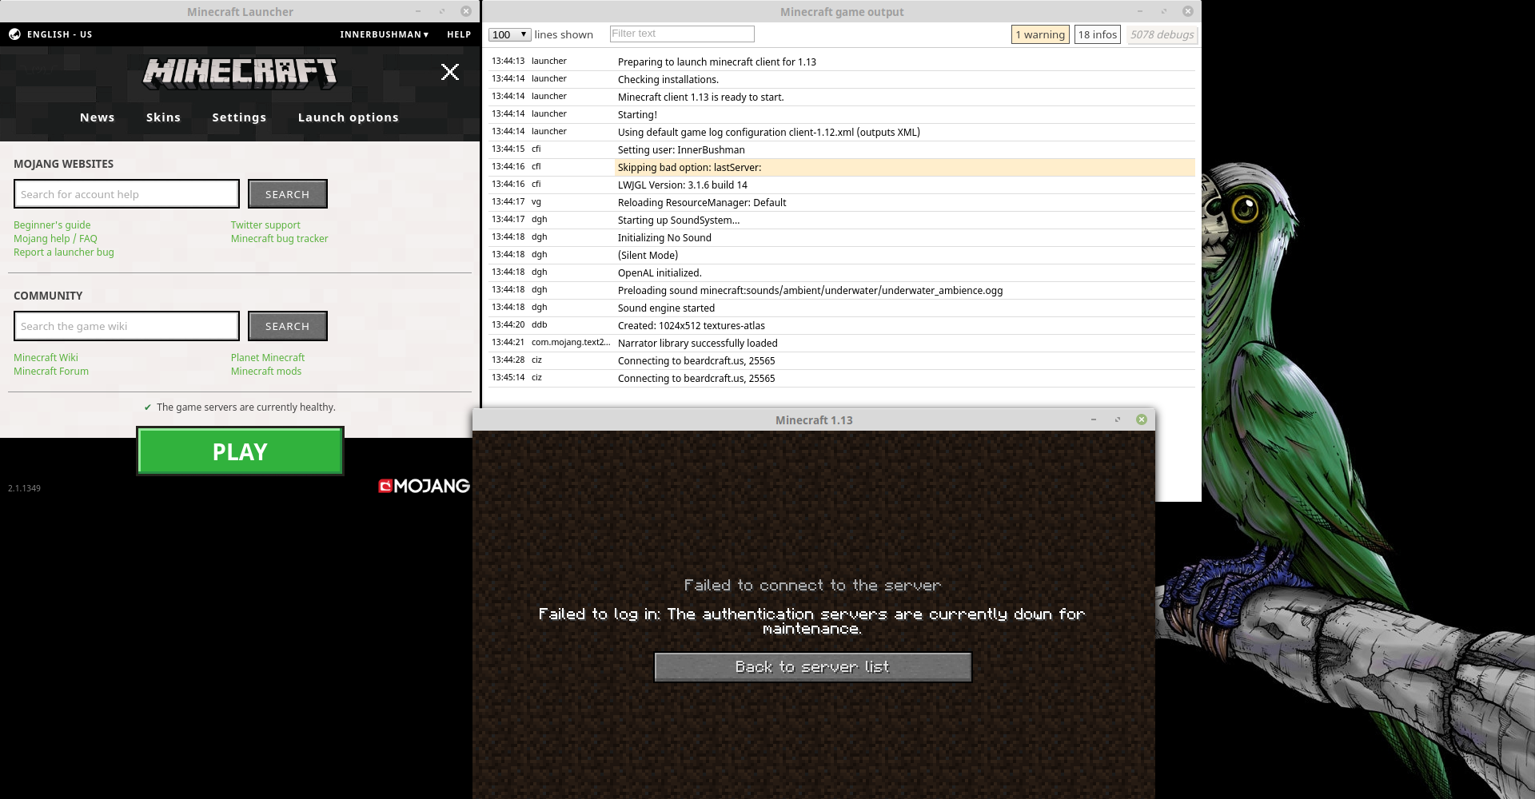Minimize the Minecraft game output window

click(x=1139, y=11)
